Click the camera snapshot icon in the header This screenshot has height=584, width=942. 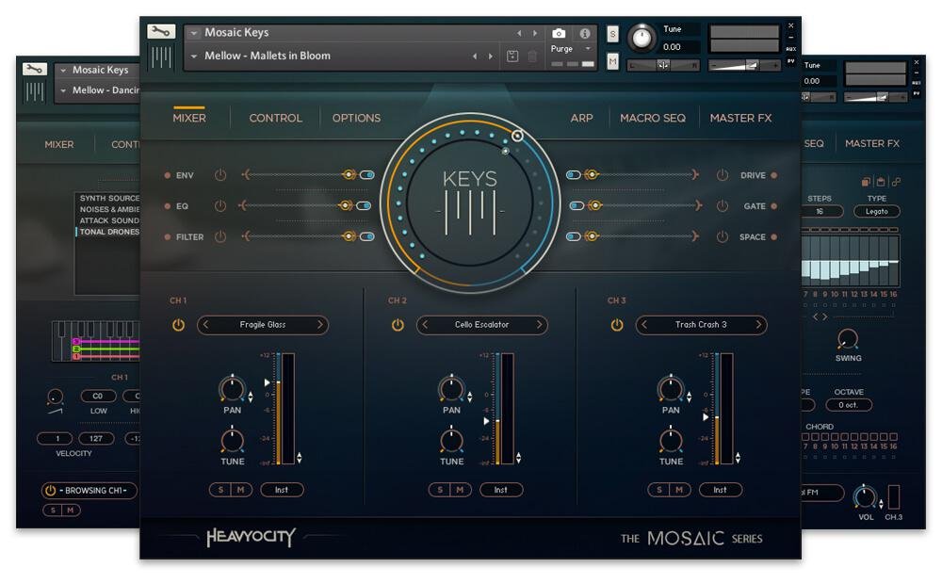tap(559, 34)
